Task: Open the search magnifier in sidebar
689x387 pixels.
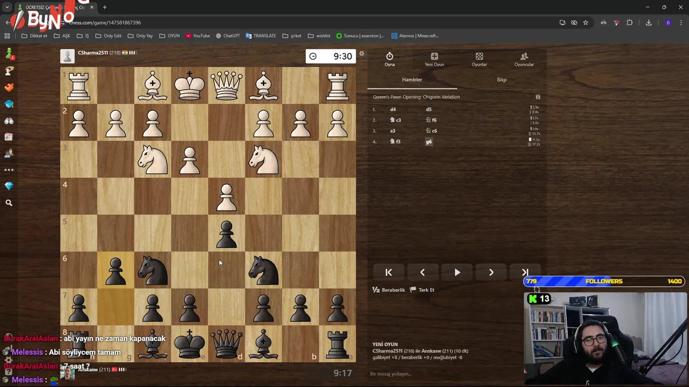Action: 9,203
